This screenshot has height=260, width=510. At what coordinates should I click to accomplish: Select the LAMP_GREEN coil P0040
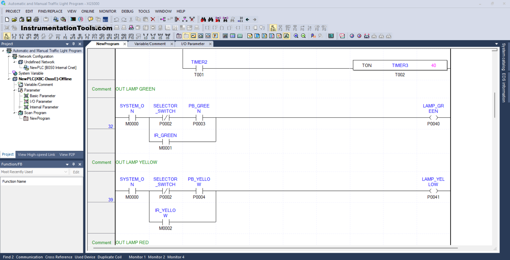(433, 118)
